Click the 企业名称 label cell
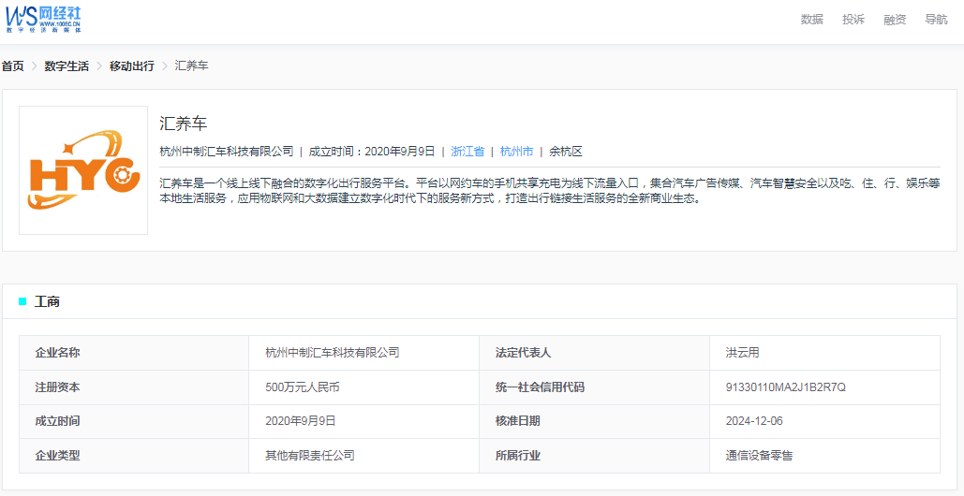The image size is (964, 496). (134, 353)
